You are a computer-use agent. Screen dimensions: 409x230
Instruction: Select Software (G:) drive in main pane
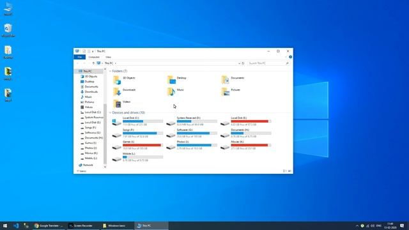(192, 134)
